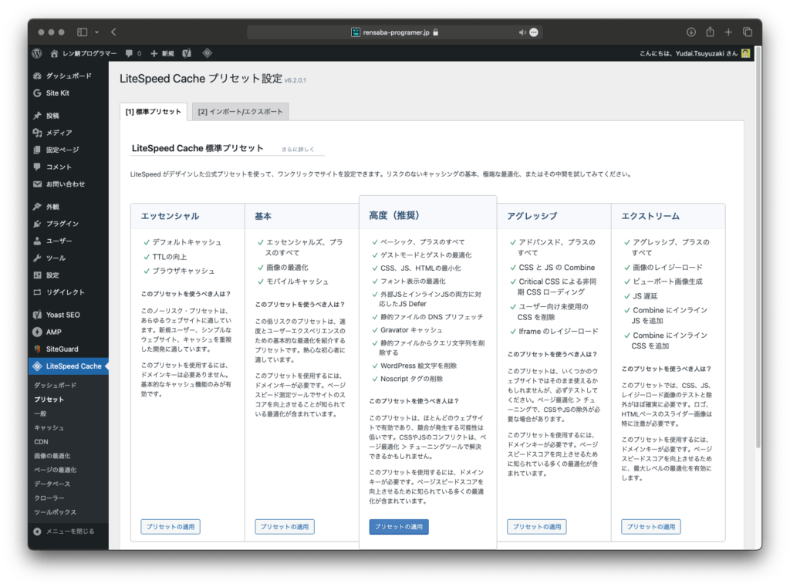The height and width of the screenshot is (587, 790).
Task: Apply the エクストリーム preset
Action: tap(650, 527)
